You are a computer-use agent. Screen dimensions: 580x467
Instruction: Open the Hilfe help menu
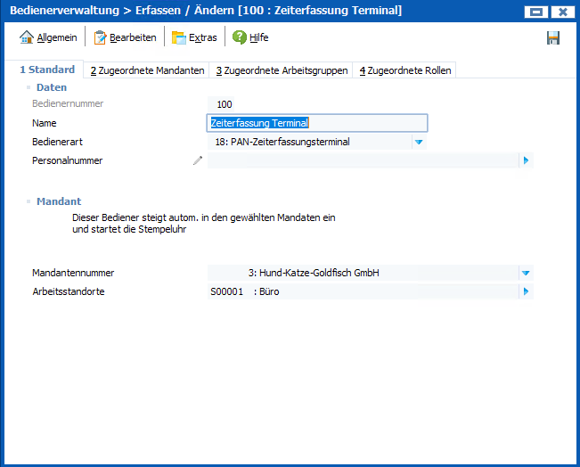(250, 37)
